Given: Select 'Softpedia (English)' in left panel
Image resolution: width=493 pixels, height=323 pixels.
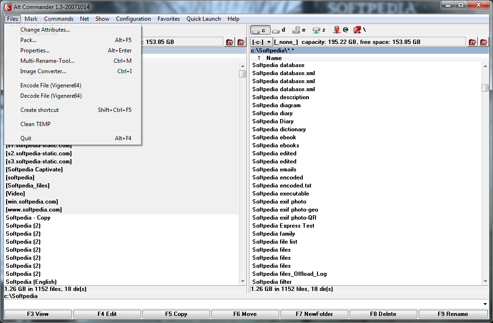Looking at the screenshot, I should pos(31,282).
